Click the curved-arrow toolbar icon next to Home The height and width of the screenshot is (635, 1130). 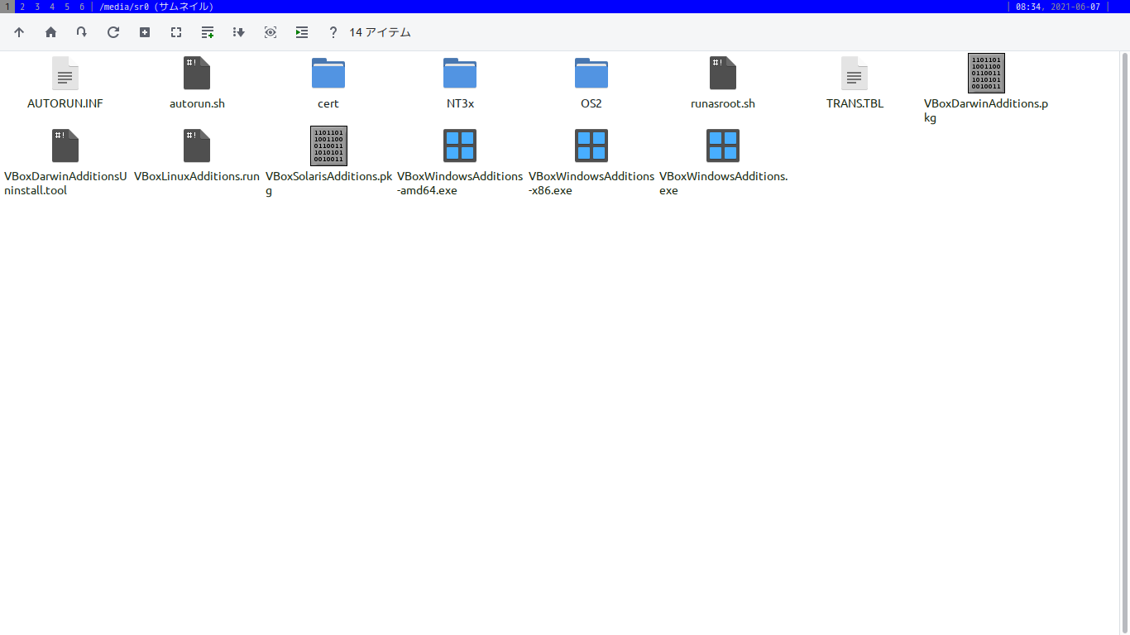click(82, 32)
